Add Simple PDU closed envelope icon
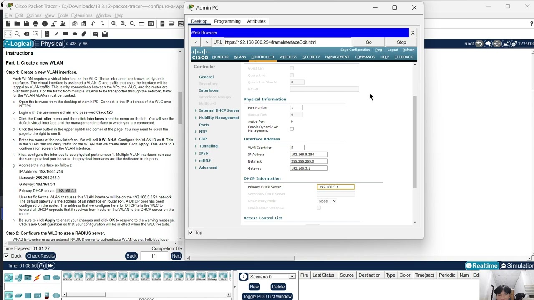The height and width of the screenshot is (300, 534). (96, 34)
